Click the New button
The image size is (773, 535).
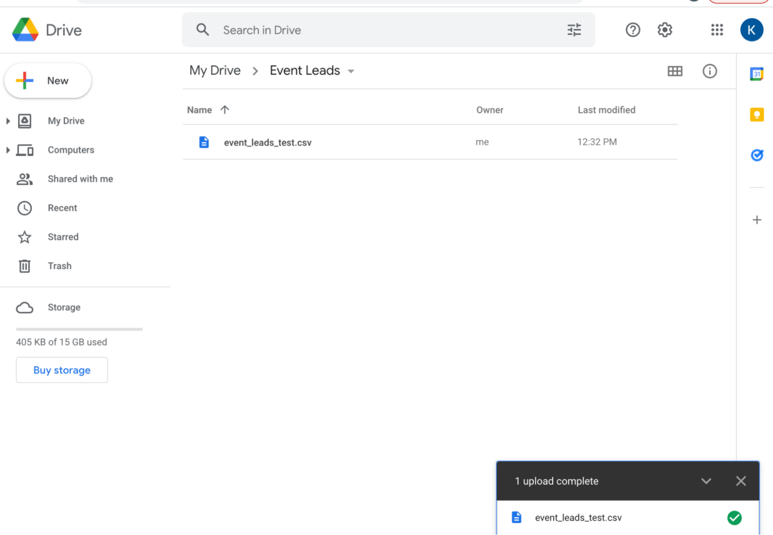coord(48,81)
